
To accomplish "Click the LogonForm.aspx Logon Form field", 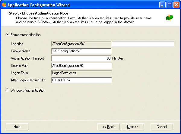I will (81, 73).
